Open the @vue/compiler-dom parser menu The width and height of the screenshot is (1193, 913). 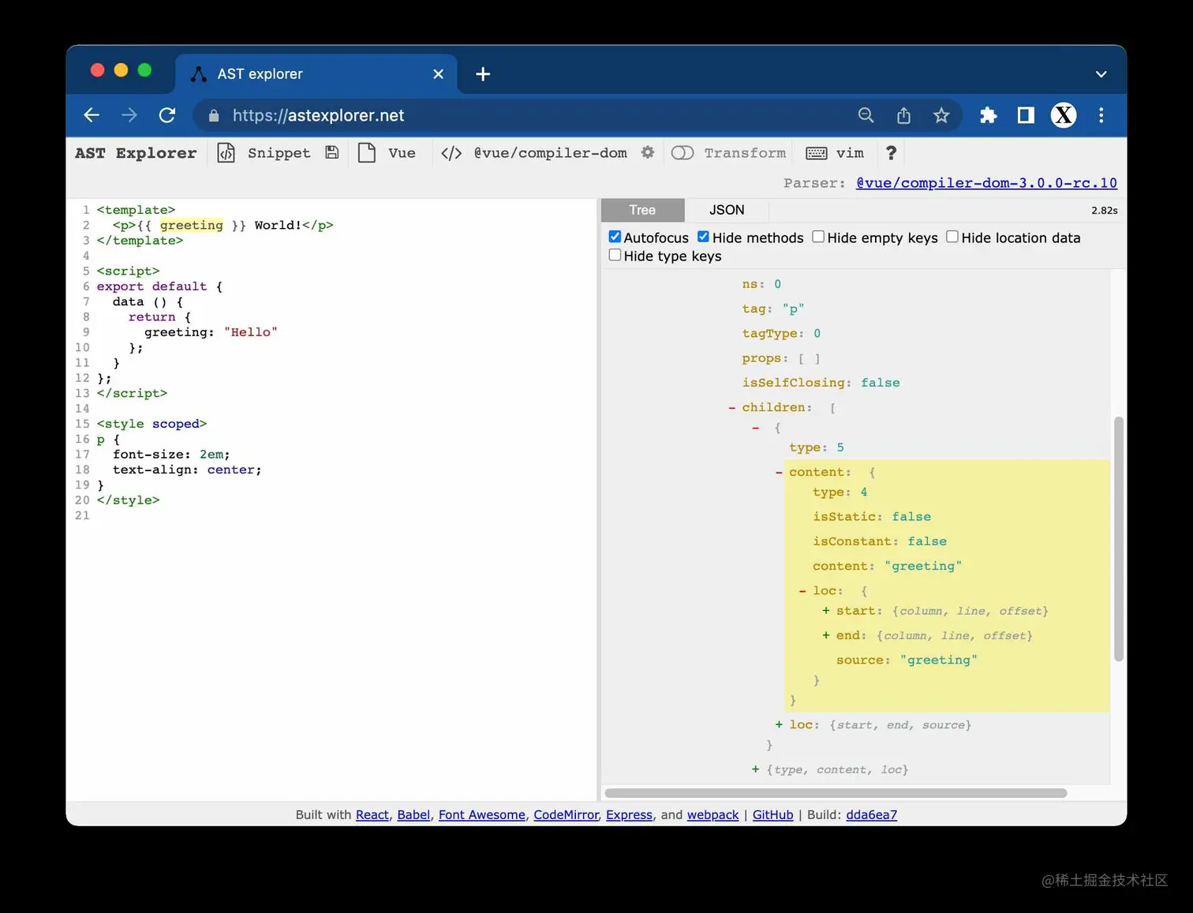(x=550, y=153)
